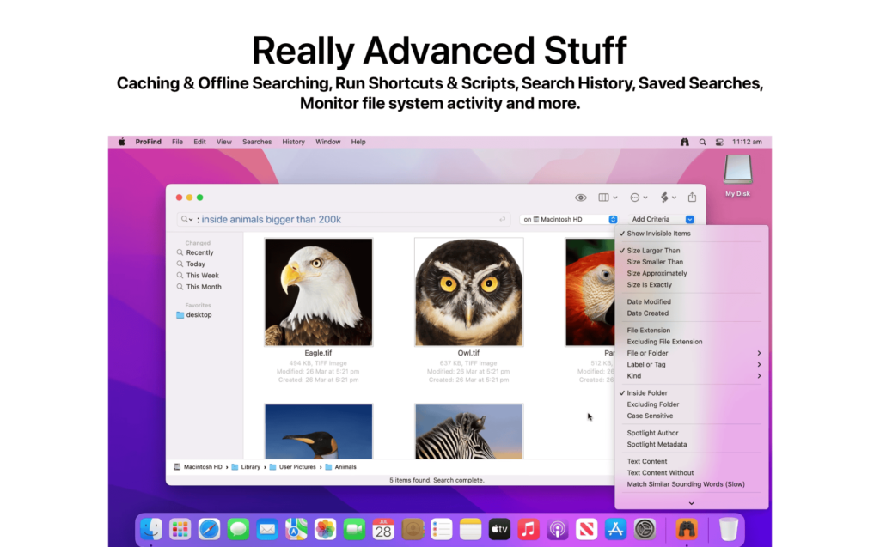Click the Quick Look eye icon in toolbar

pos(581,198)
